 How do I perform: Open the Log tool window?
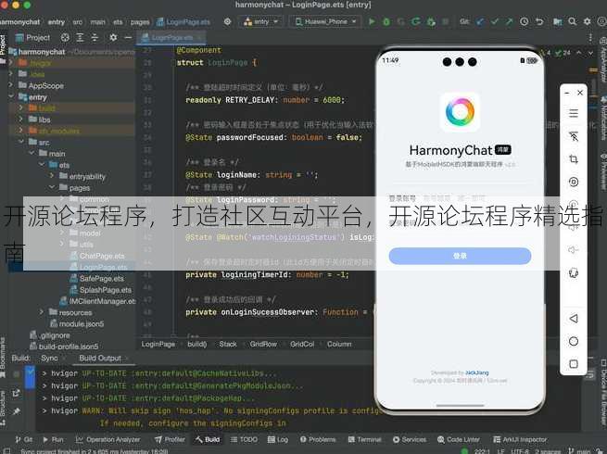[x=278, y=439]
